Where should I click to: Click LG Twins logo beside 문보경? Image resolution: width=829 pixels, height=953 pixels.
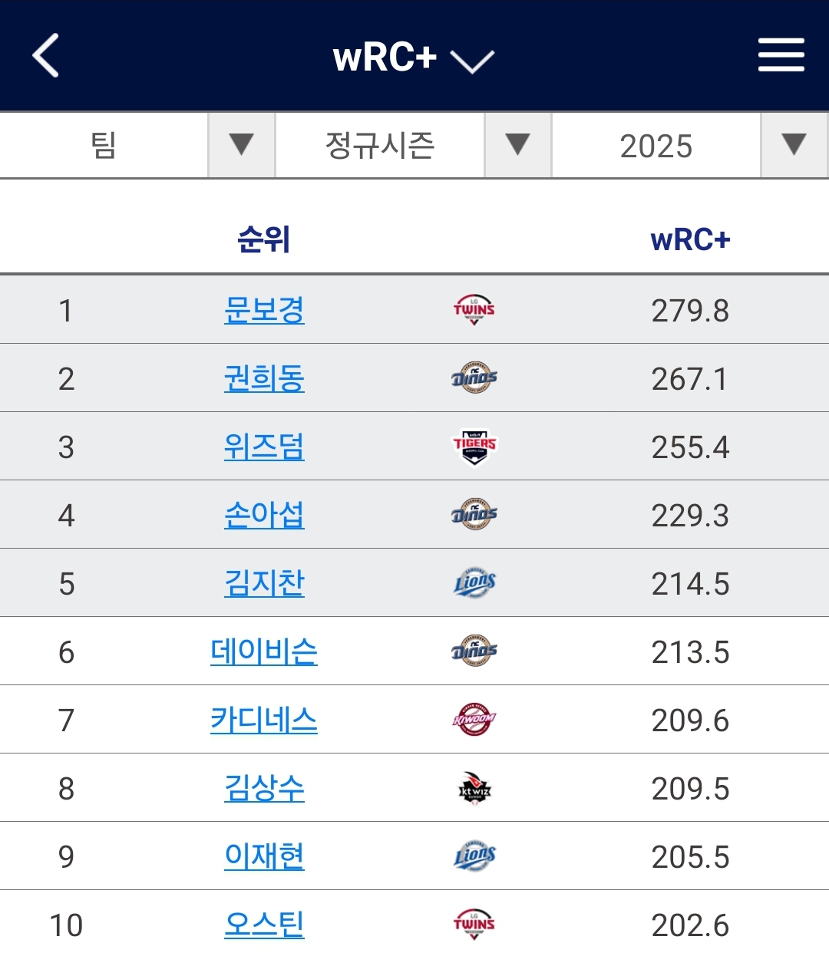[x=474, y=310]
